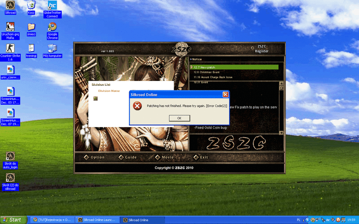
Task: Open the śmieci folder on desktop
Action: point(31,29)
